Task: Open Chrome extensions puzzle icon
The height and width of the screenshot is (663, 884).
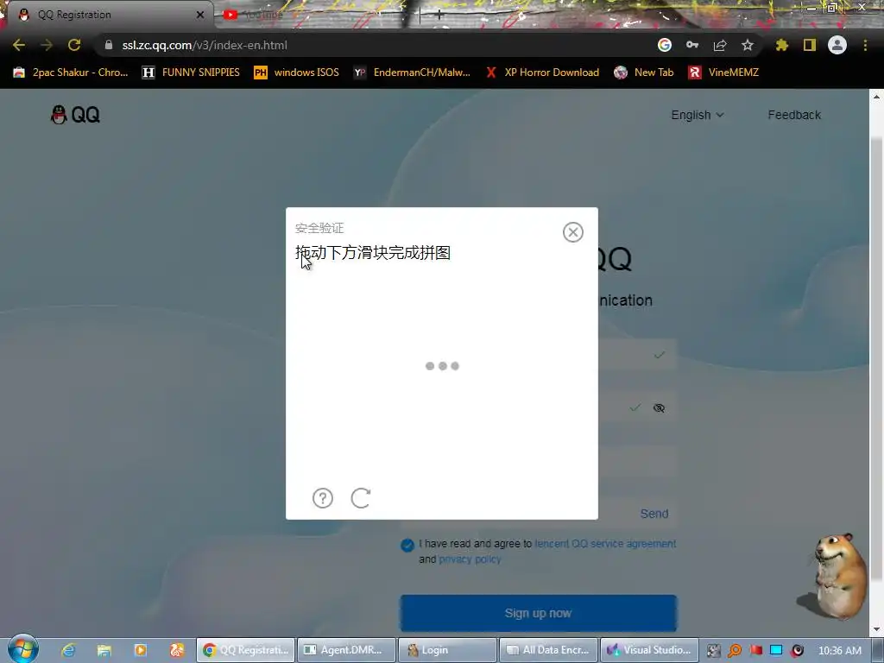Action: coord(782,45)
